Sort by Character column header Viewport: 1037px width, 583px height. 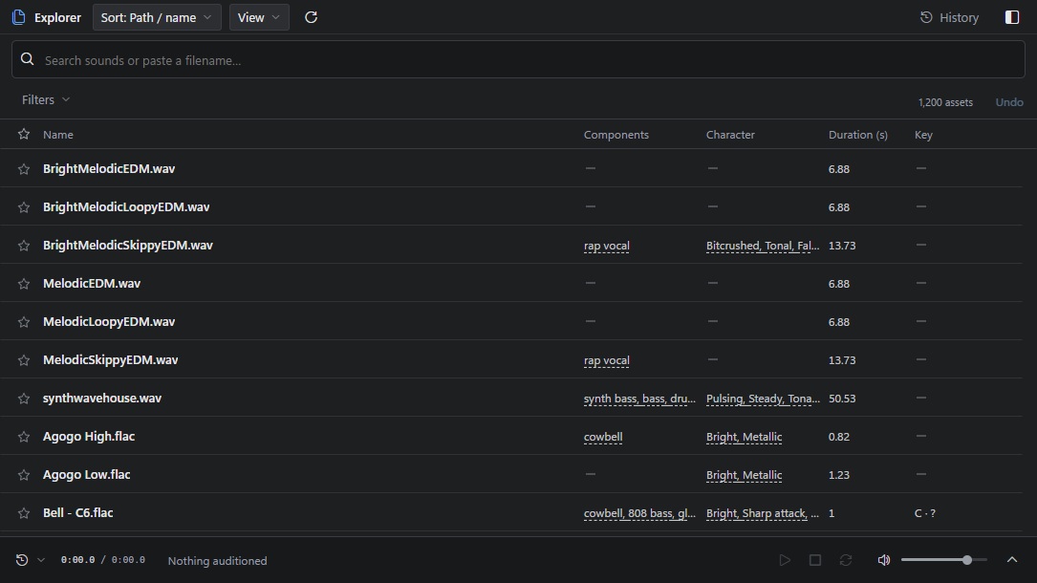click(x=730, y=134)
